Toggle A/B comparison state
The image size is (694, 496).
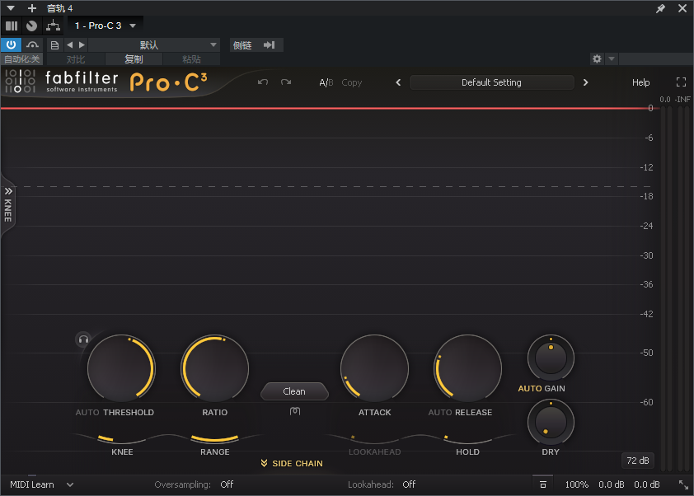pos(326,82)
